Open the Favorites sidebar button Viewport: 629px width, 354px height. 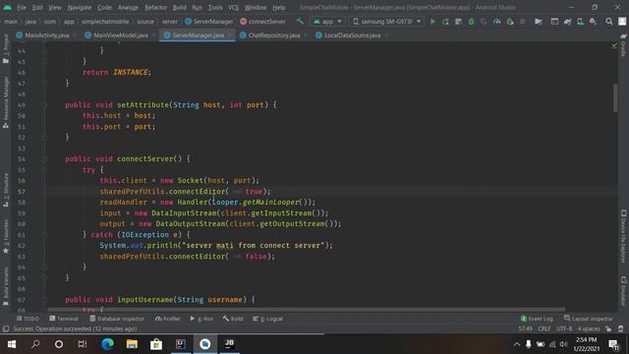[6, 237]
